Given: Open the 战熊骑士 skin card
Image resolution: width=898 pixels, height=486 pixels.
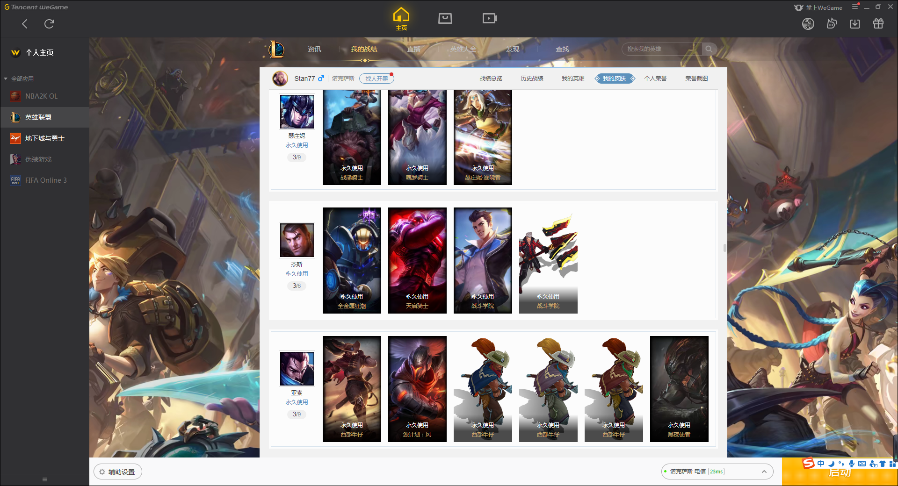Looking at the screenshot, I should [x=352, y=137].
